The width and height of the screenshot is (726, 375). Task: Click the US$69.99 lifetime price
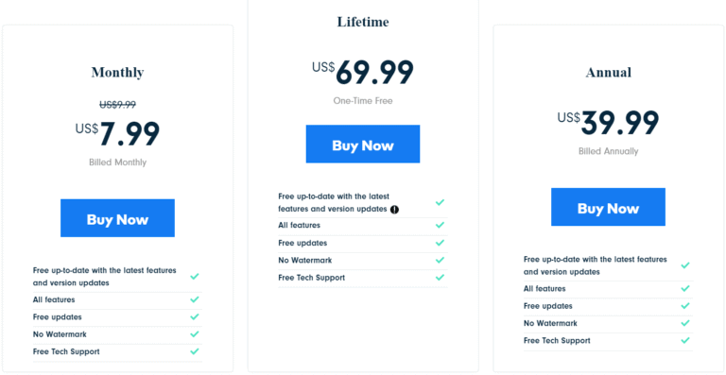point(363,72)
